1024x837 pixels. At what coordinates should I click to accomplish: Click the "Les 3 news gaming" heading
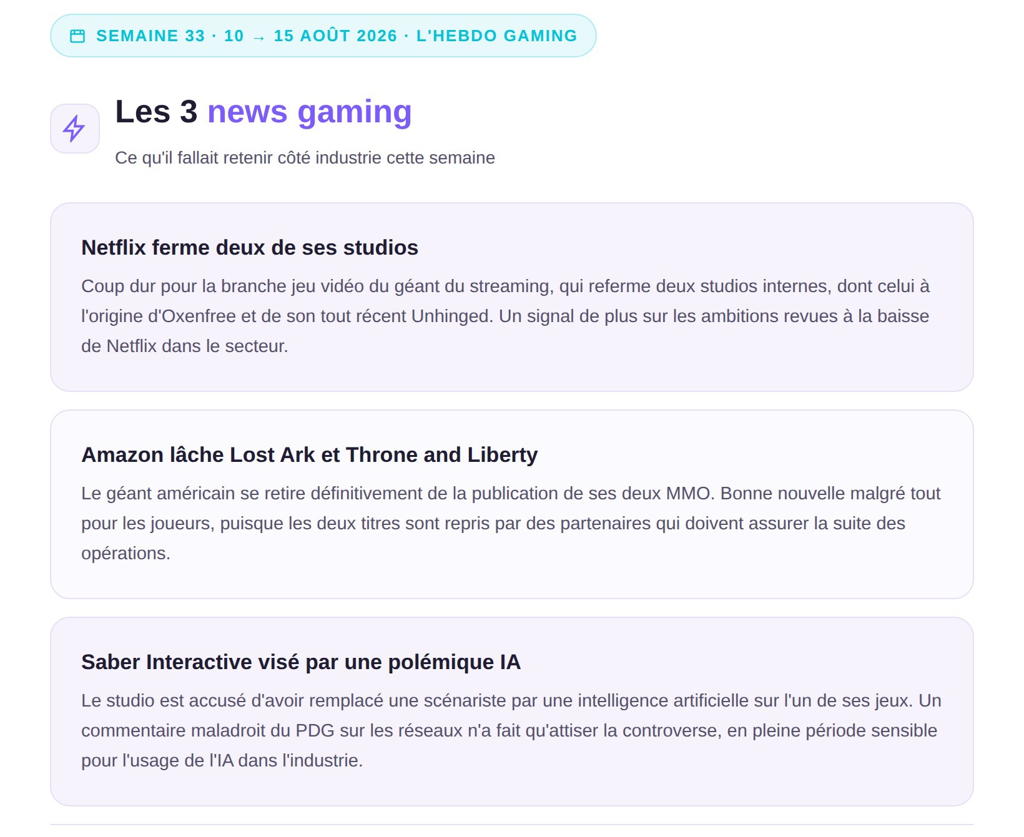click(x=263, y=112)
